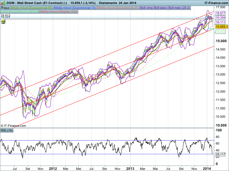Select the yellow 15.859,1 current price tag
229x171 pixels.
[222, 27]
